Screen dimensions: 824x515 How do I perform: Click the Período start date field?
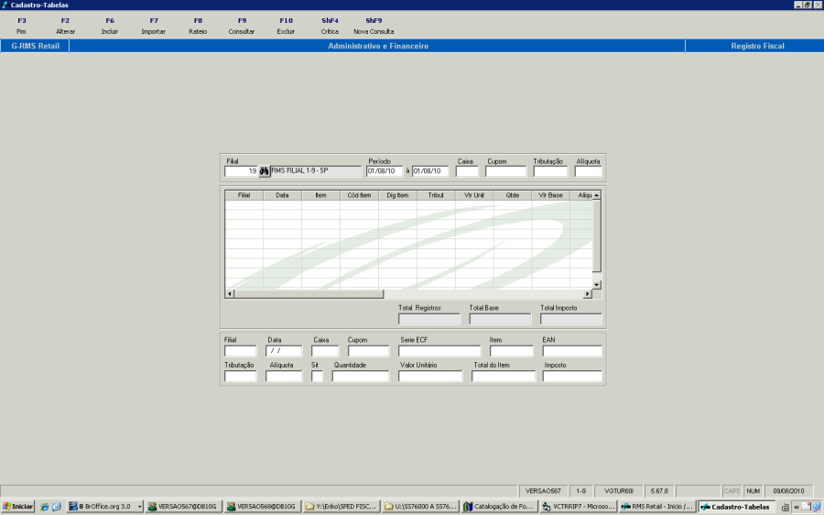tap(385, 171)
